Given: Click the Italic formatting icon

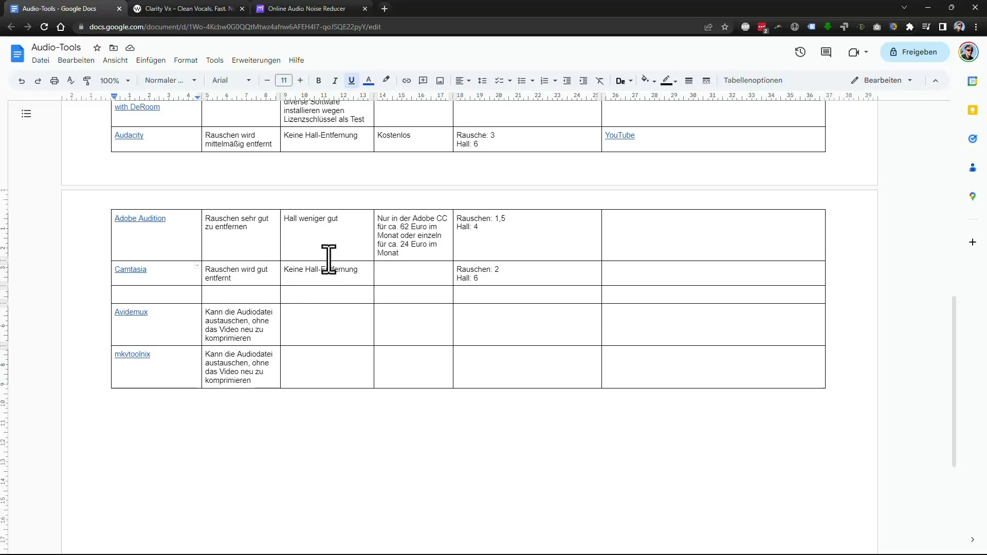Looking at the screenshot, I should (x=335, y=80).
